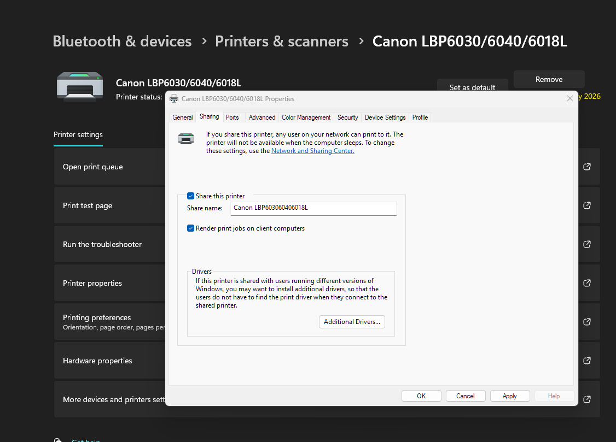Open the Color Management tab
The width and height of the screenshot is (616, 442).
pyautogui.click(x=306, y=117)
